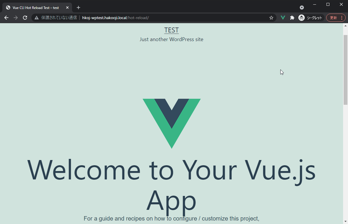Screen dimensions: 348x224
Task: Toggle the bookmark star for this page
Action: click(x=271, y=17)
